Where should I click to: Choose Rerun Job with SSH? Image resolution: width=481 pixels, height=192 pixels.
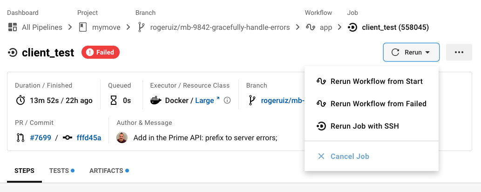coord(372,126)
